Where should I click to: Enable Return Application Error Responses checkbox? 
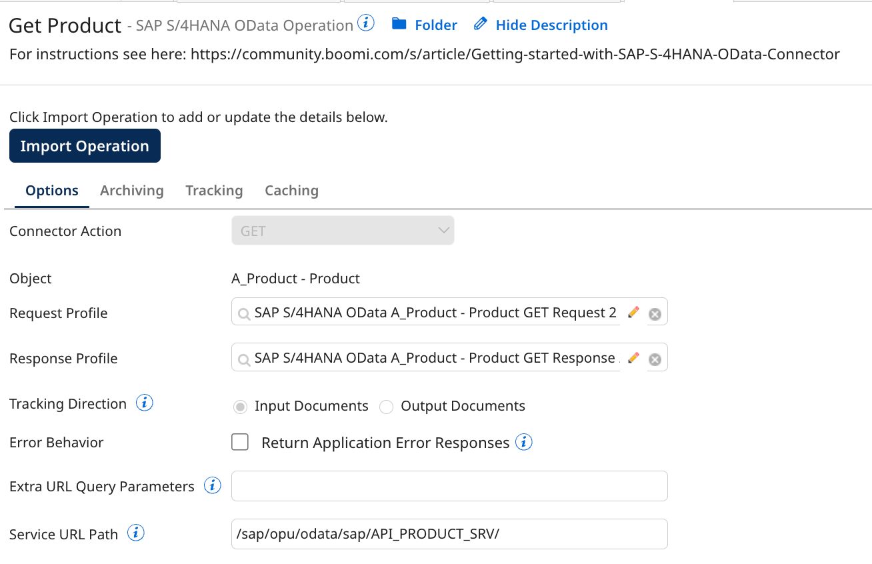click(240, 441)
